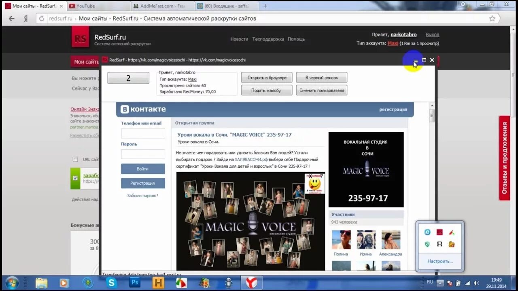Click the VK 'Регистрация' button
This screenshot has width=518, height=291.
point(143,183)
